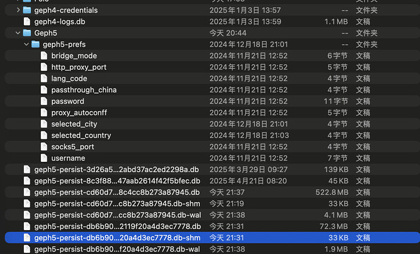The image size is (420, 254).
Task: Click the socks5_port file icon
Action: 44,147
